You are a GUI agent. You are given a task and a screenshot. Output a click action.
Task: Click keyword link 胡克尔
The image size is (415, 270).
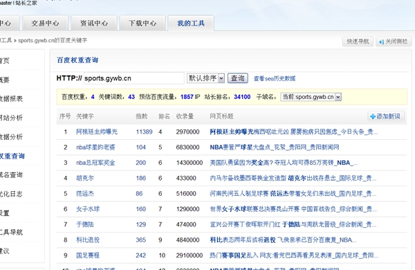pyautogui.click(x=85, y=178)
